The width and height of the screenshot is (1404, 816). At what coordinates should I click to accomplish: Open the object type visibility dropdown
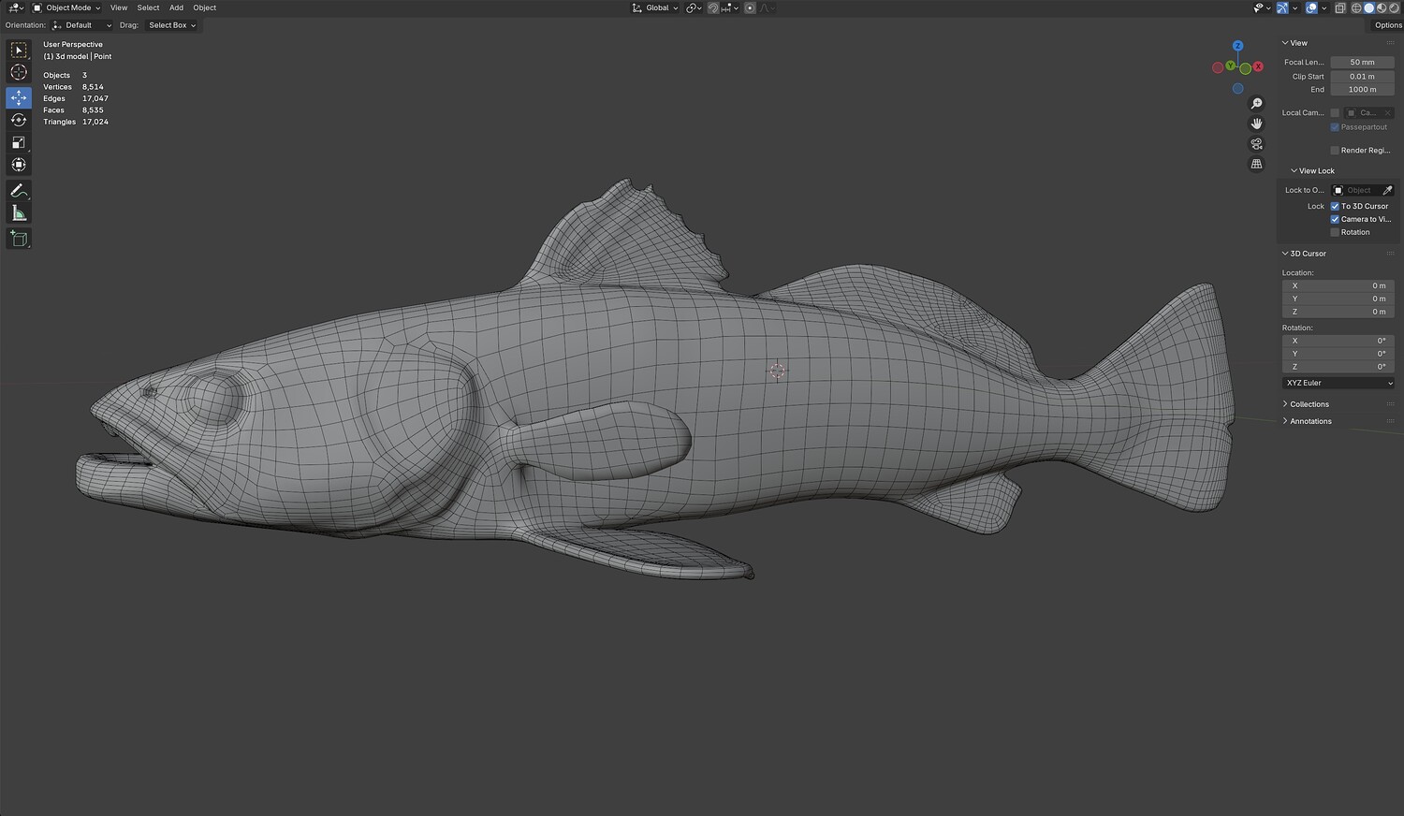[x=1261, y=7]
